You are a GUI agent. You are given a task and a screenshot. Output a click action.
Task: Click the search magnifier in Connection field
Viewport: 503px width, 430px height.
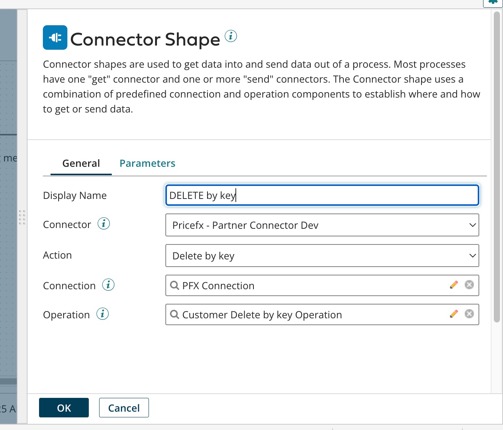[x=175, y=285]
